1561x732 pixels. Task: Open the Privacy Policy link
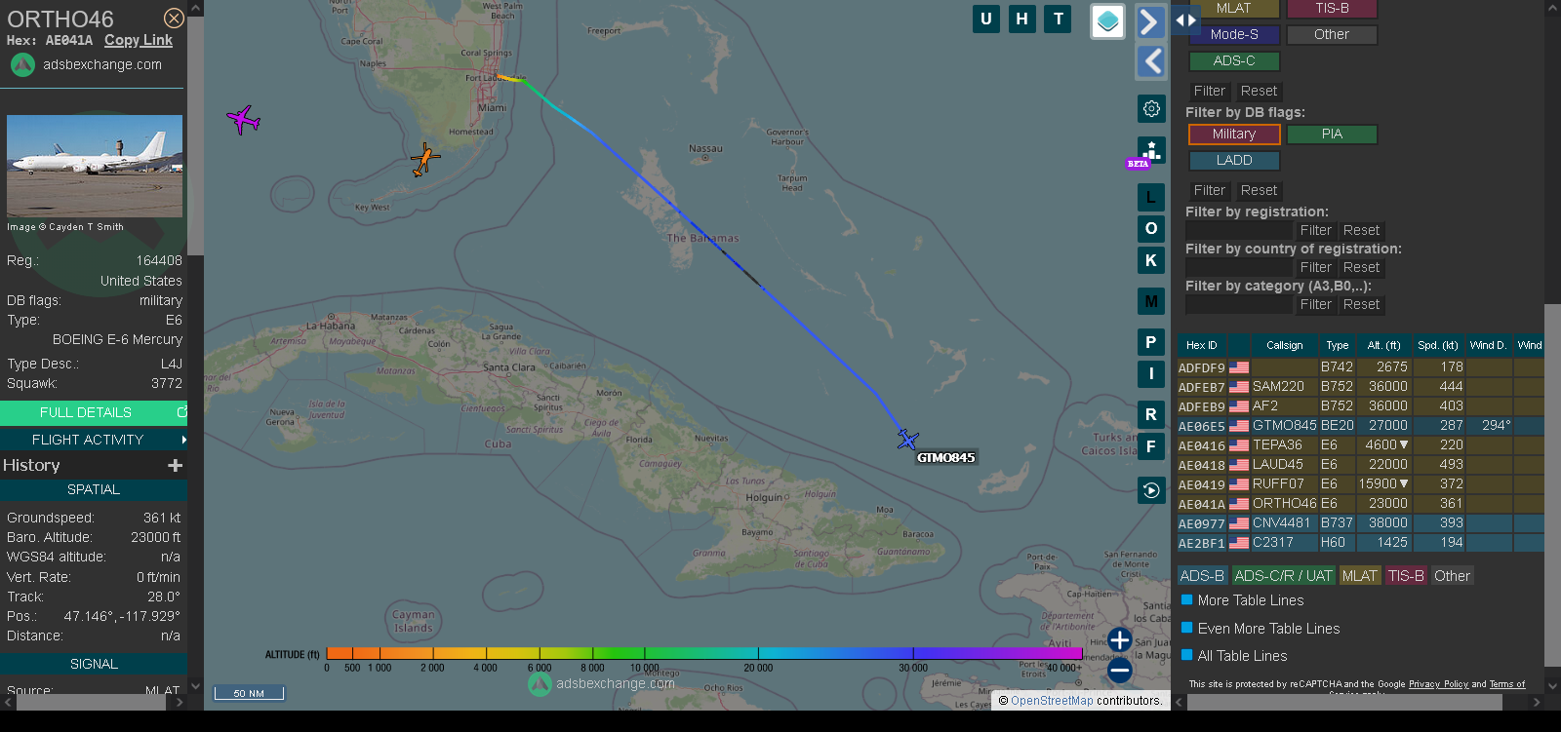pos(1438,684)
